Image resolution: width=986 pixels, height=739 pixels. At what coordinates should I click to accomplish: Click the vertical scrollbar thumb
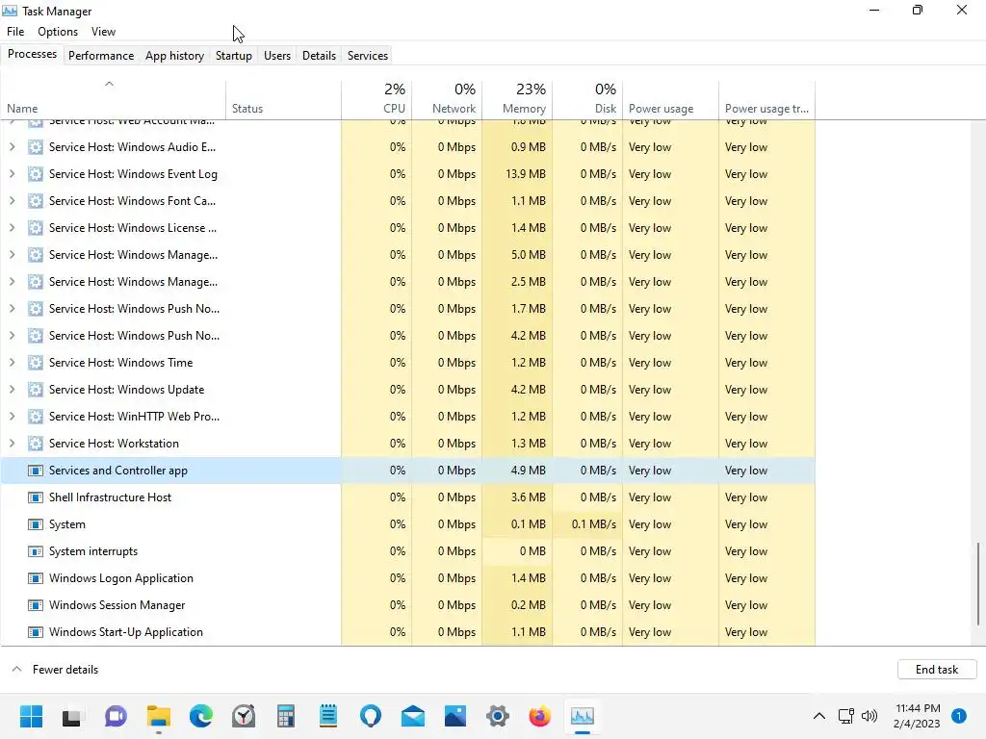click(x=978, y=584)
